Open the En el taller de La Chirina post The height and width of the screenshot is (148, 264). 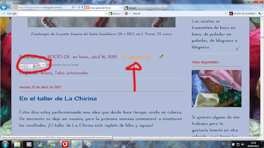pyautogui.click(x=58, y=99)
